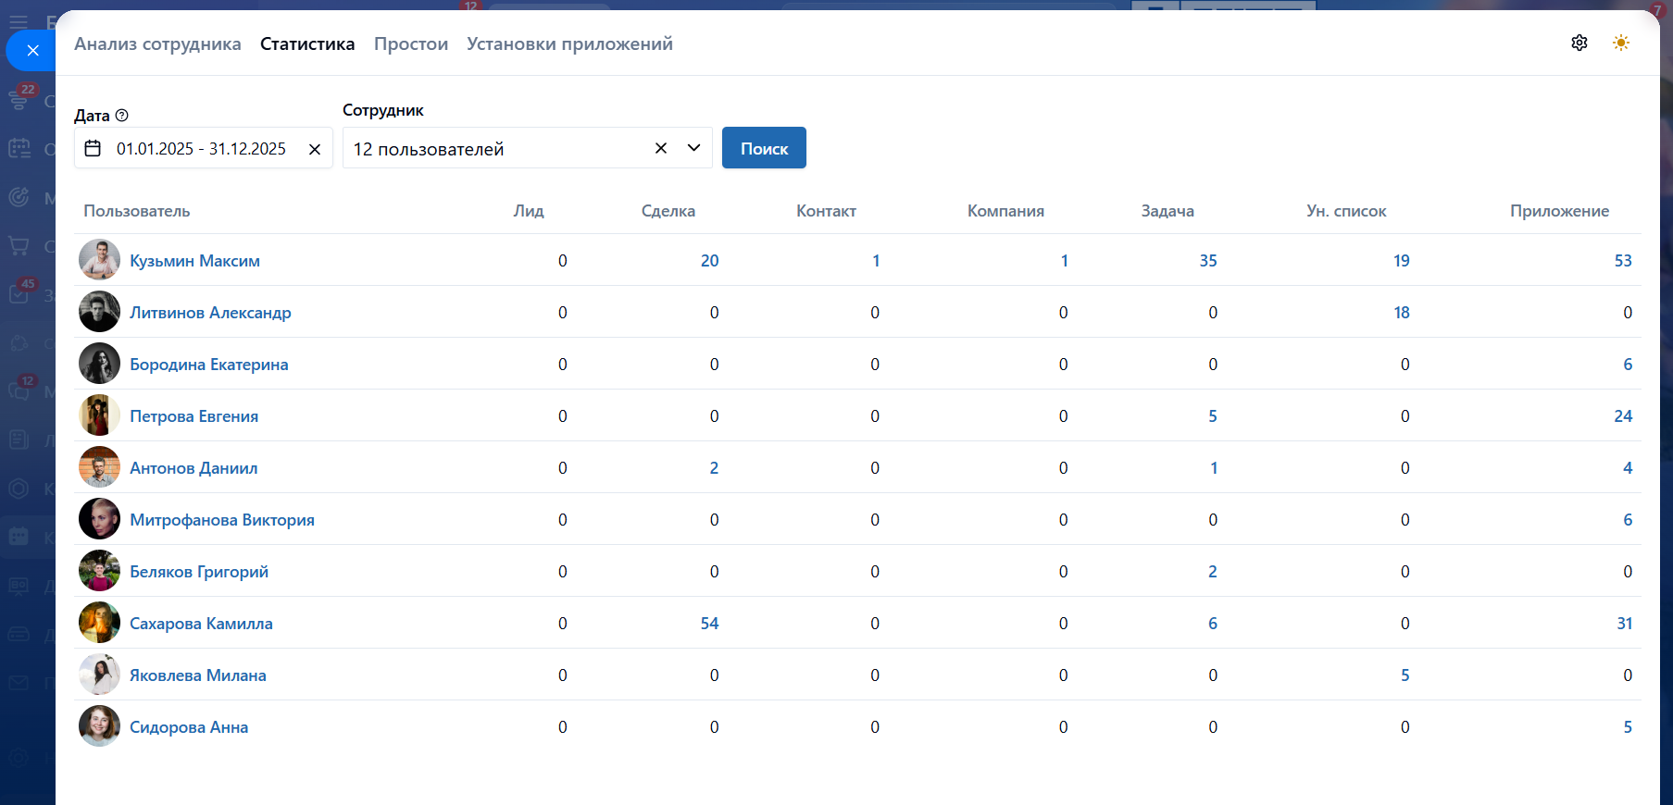The height and width of the screenshot is (805, 1673).
Task: Click avatar of Сидорова Анна
Action: click(99, 726)
